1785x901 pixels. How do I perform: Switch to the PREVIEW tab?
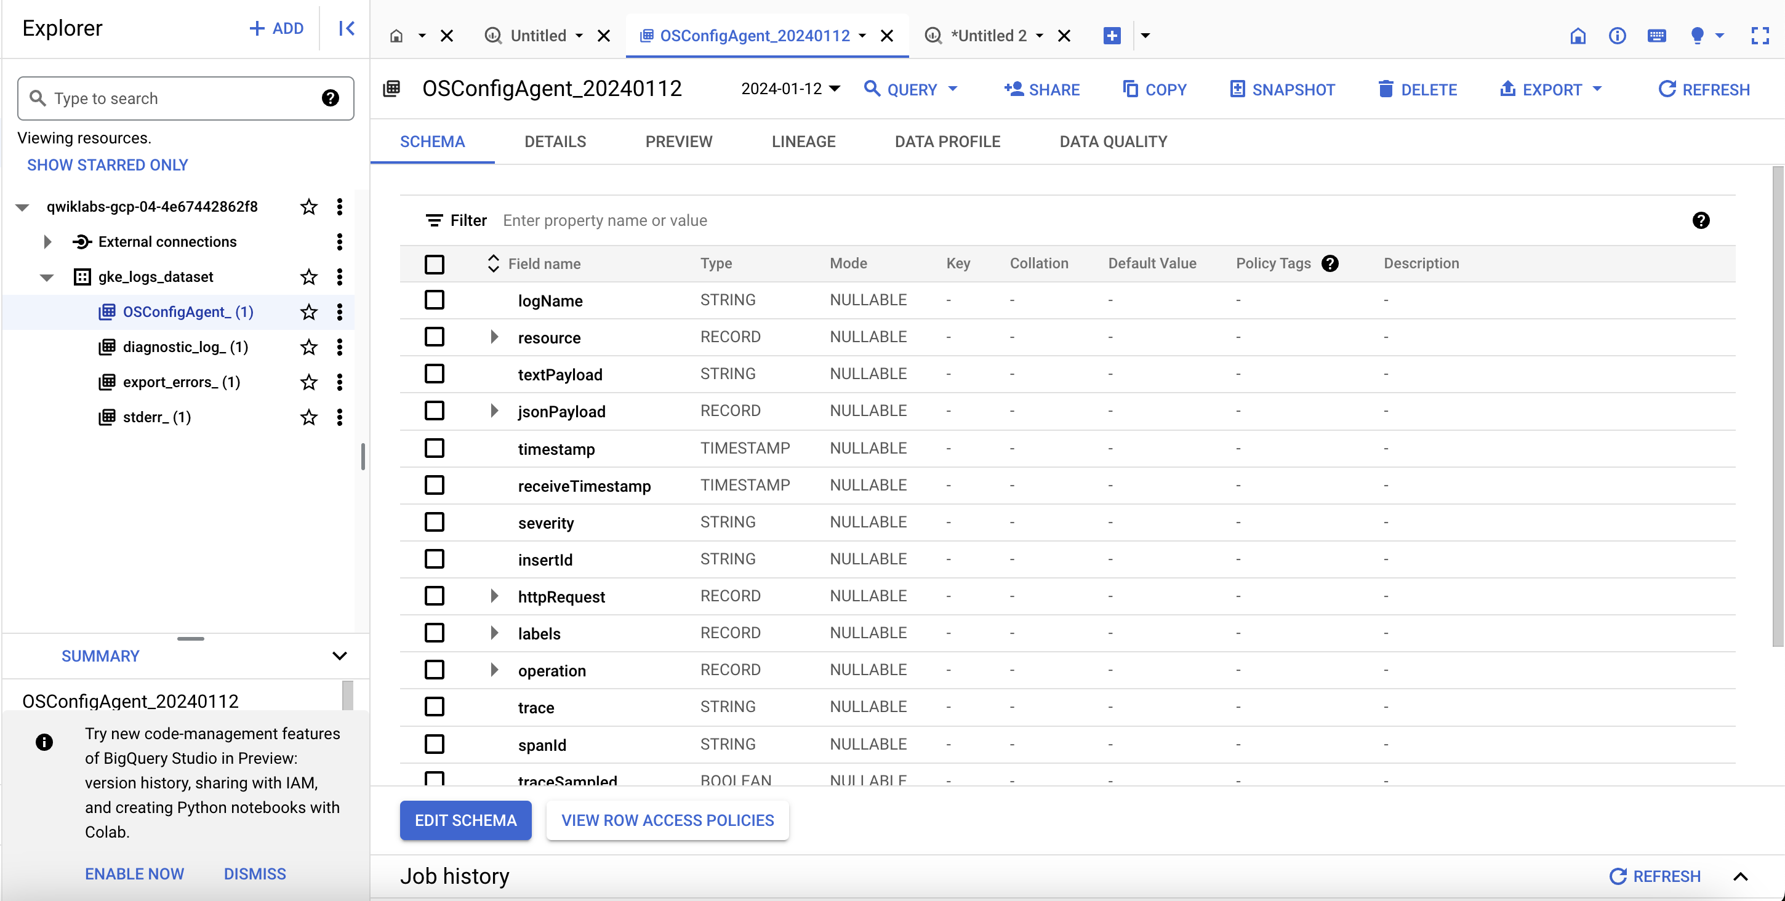[678, 140]
